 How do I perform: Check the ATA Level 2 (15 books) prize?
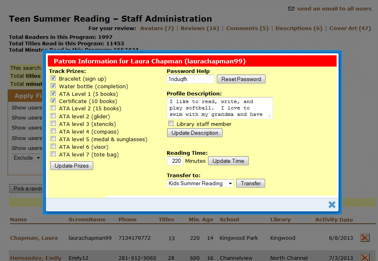53,108
